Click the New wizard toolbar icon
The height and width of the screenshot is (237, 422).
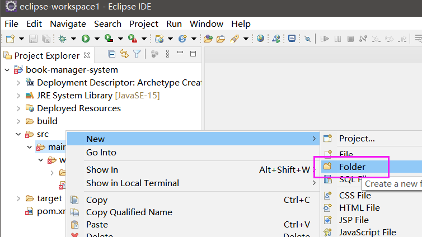[x=10, y=39]
